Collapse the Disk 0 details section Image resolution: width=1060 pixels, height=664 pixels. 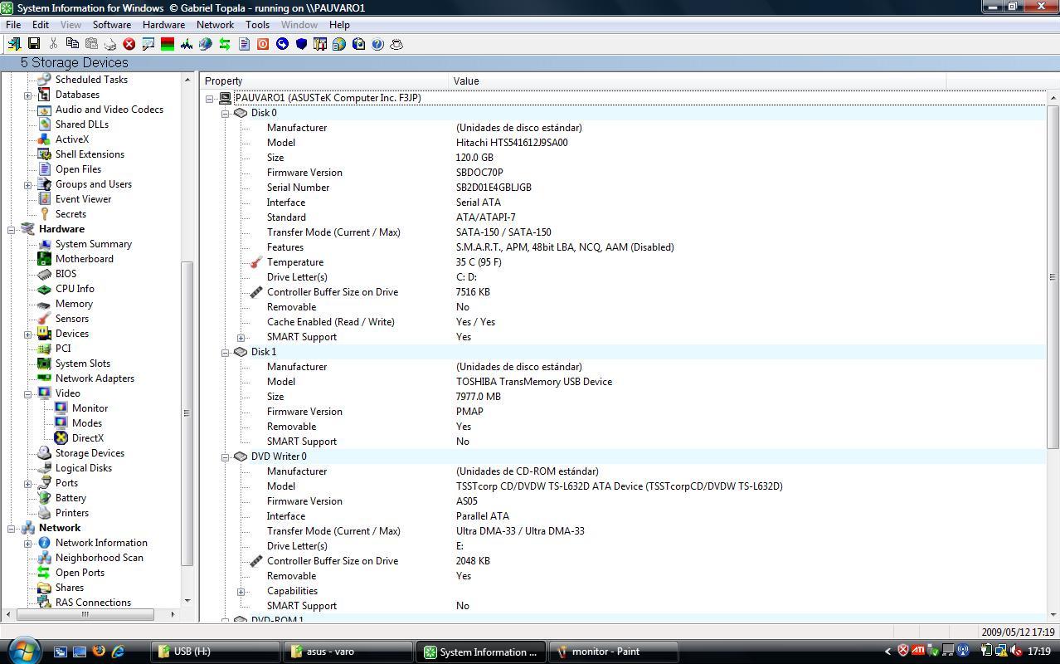pos(225,113)
